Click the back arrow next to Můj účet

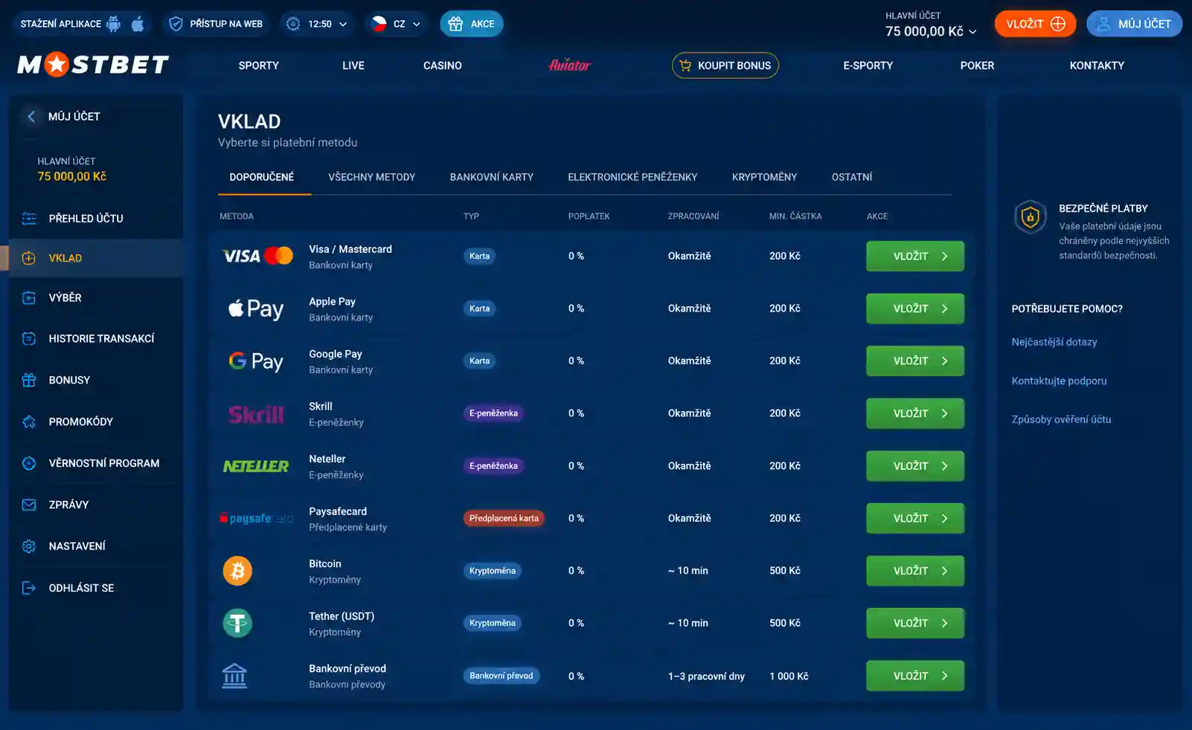tap(31, 116)
